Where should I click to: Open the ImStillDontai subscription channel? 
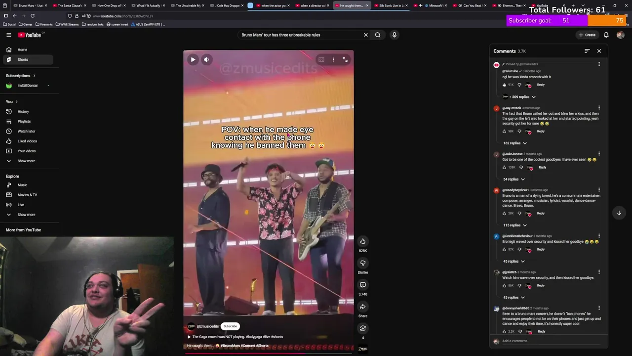pyautogui.click(x=27, y=86)
